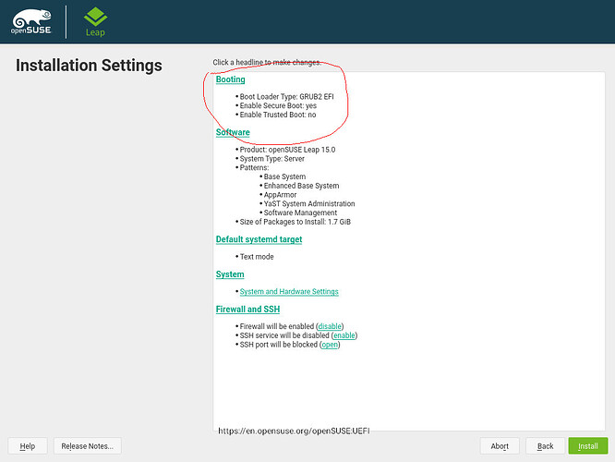Image resolution: width=615 pixels, height=462 pixels.
Task: Click the firewall disable link
Action: [330, 326]
